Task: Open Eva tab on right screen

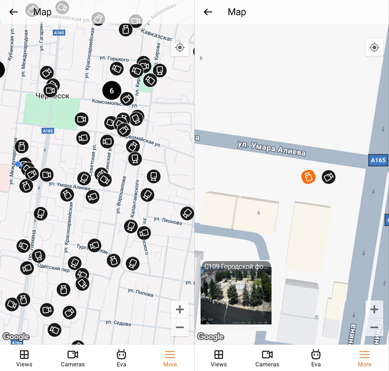Action: click(x=316, y=358)
